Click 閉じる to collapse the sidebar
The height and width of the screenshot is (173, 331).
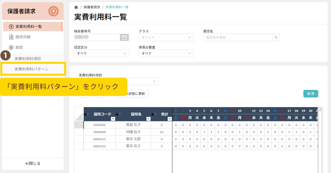[33, 164]
